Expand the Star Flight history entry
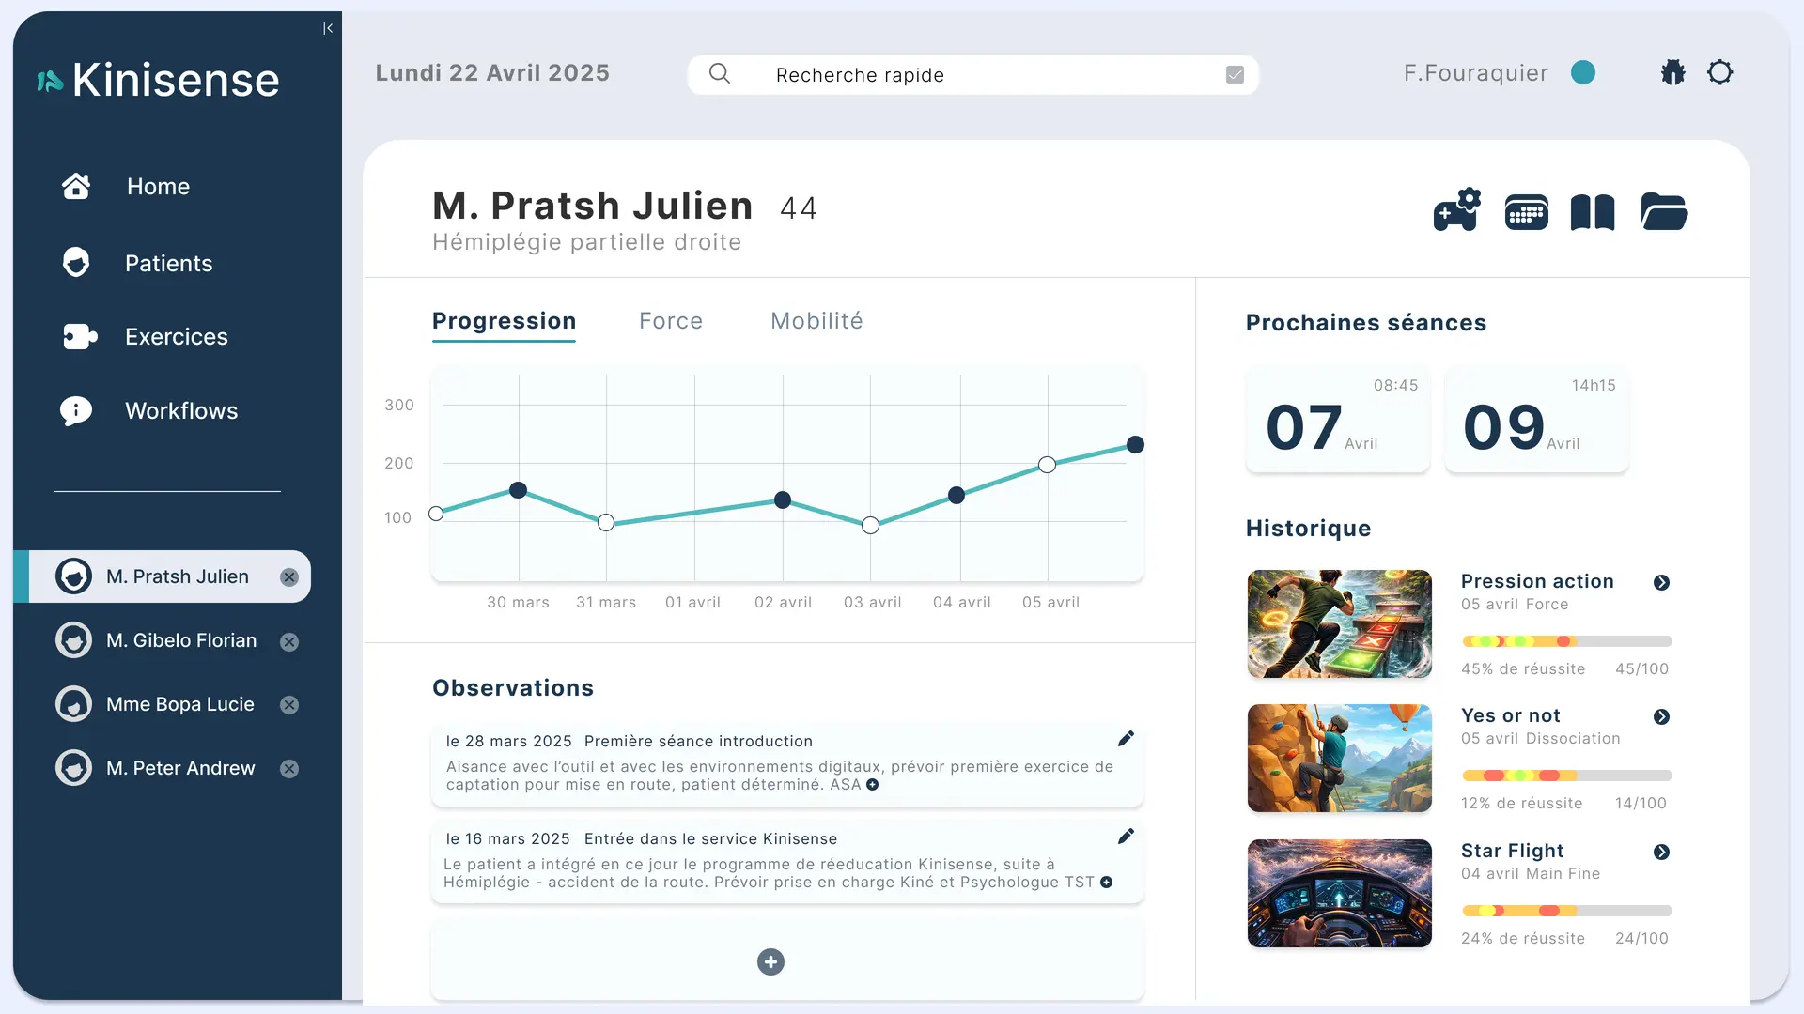This screenshot has height=1014, width=1804. (1661, 853)
